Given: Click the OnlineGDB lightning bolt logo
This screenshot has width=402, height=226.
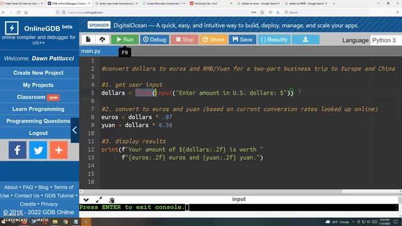Looking at the screenshot, I should 11,28.
